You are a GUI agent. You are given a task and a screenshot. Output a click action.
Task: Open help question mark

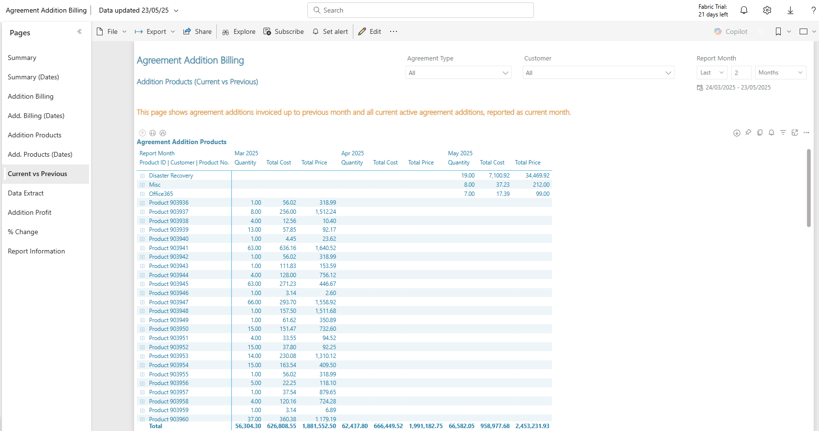click(x=813, y=10)
